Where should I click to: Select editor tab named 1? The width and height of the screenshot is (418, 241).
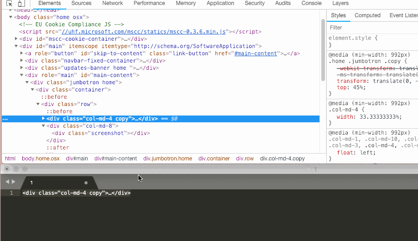pos(59,183)
